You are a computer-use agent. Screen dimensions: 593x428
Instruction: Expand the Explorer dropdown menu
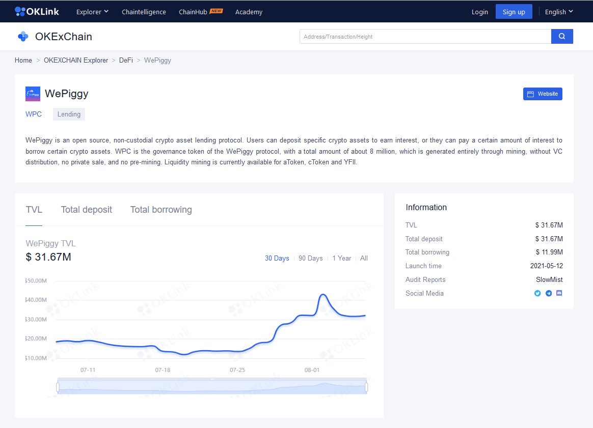click(92, 12)
